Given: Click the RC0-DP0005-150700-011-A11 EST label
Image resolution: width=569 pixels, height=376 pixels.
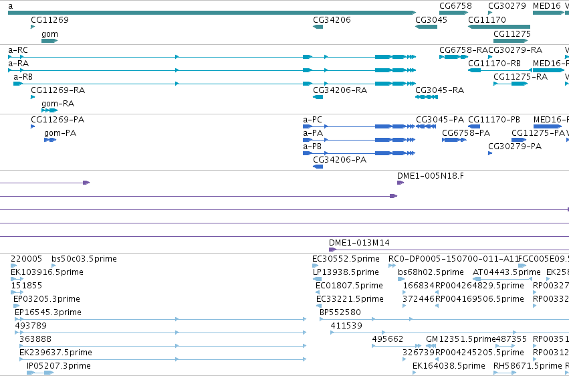Looking at the screenshot, I should pos(453,259).
